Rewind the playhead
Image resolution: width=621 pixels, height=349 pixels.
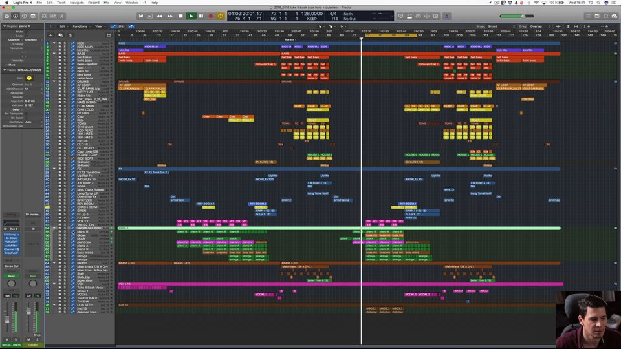(159, 16)
